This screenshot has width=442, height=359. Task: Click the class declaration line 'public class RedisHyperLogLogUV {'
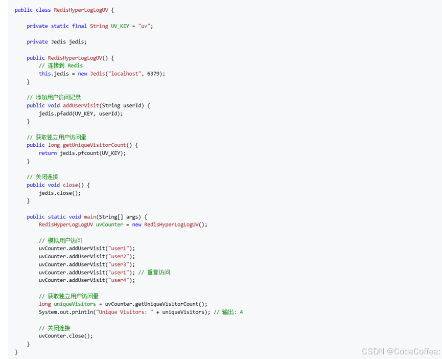64,10
